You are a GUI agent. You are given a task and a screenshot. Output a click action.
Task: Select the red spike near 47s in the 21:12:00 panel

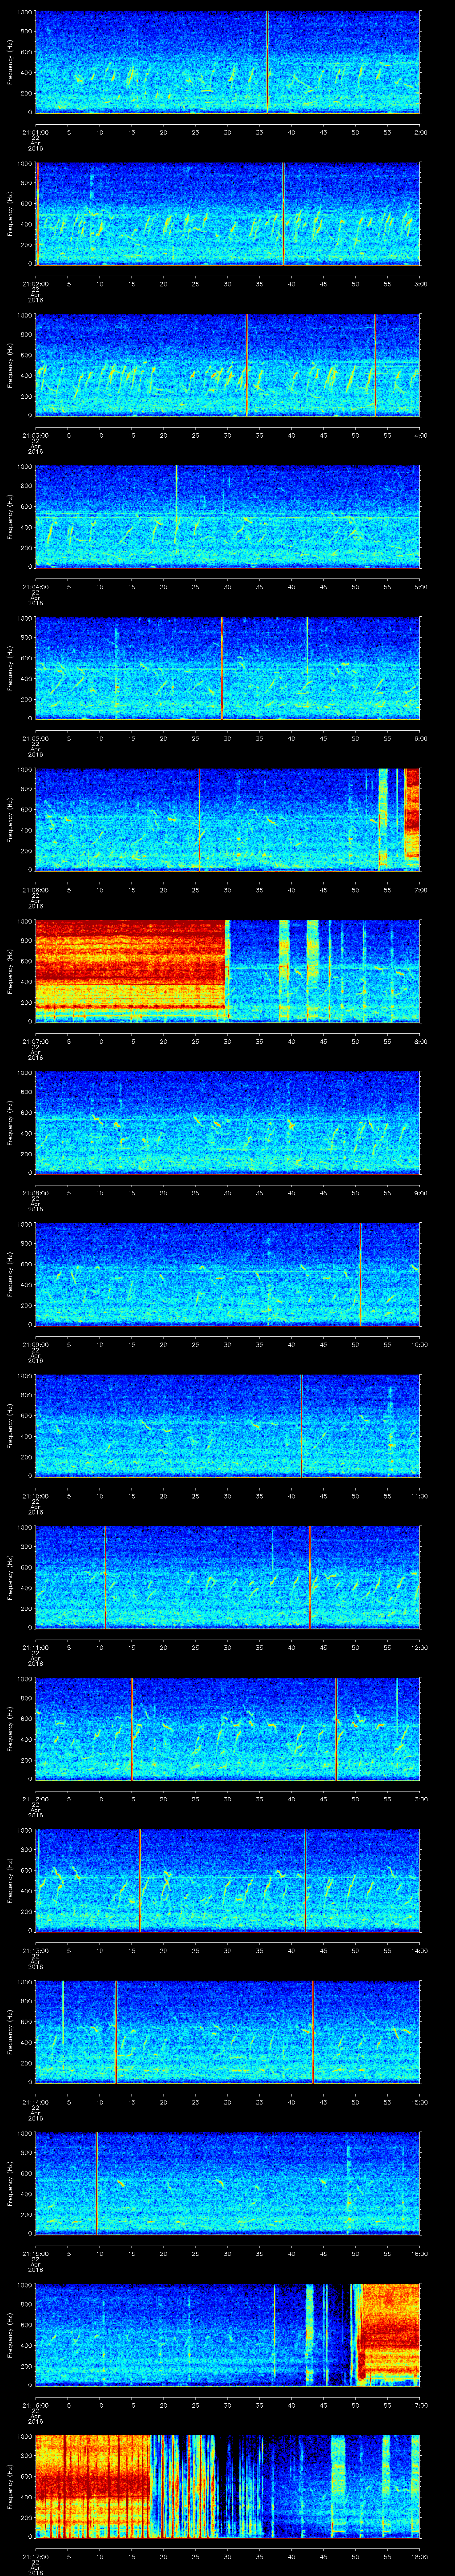coord(336,1729)
